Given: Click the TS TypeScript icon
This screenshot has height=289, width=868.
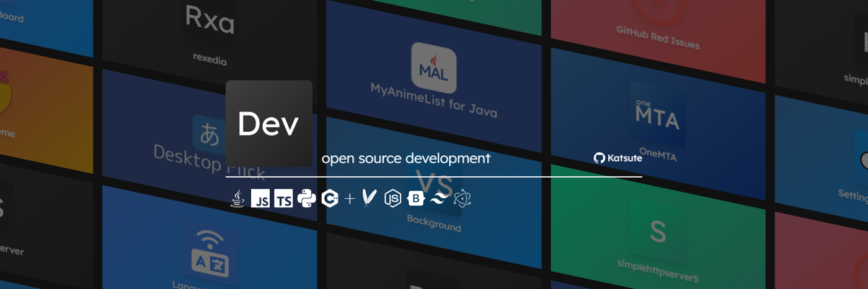Looking at the screenshot, I should pyautogui.click(x=283, y=199).
